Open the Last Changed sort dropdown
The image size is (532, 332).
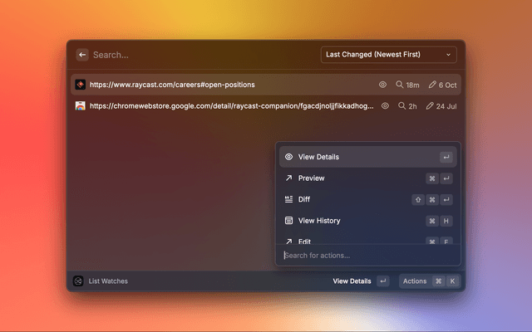click(388, 55)
